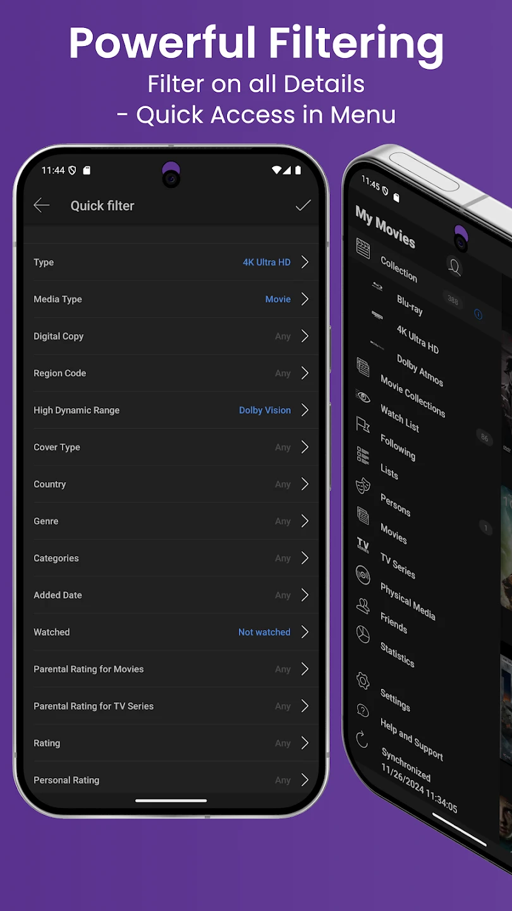Select the Personal Rating filter row
Screen dimensions: 512x911
[171, 780]
